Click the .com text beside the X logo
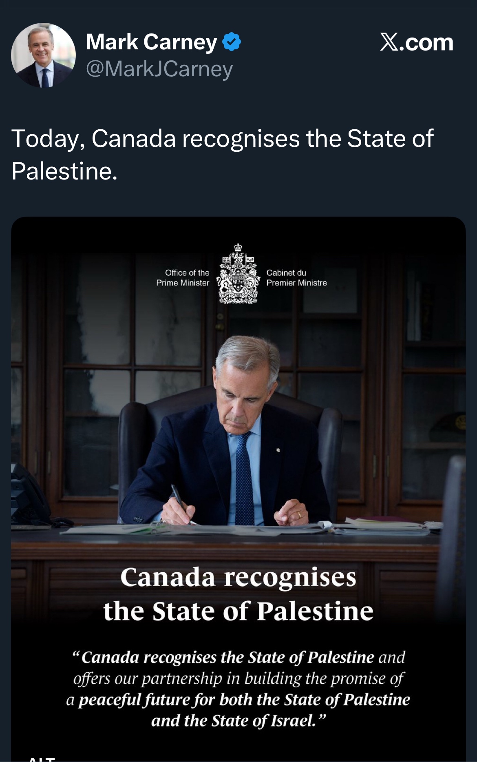Screen dimensions: 477x762 tap(426, 42)
